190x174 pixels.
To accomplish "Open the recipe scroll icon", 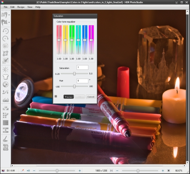I will pos(5,147).
